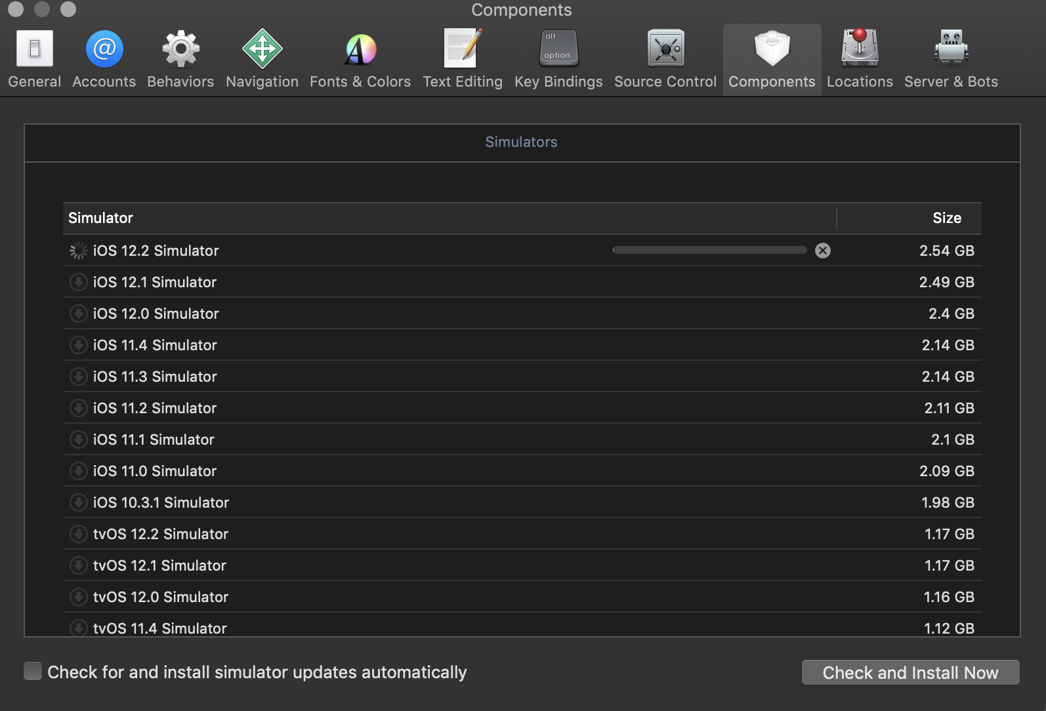Select the iOS 11.1 Simulator row text
Image resolution: width=1046 pixels, height=711 pixels.
pos(154,439)
